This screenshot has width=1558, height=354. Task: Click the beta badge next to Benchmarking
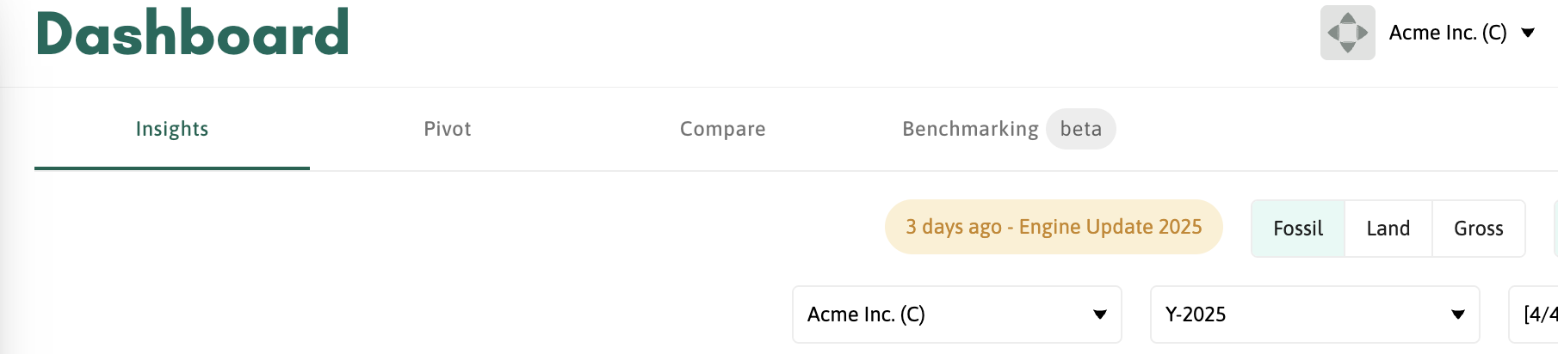pyautogui.click(x=1080, y=129)
